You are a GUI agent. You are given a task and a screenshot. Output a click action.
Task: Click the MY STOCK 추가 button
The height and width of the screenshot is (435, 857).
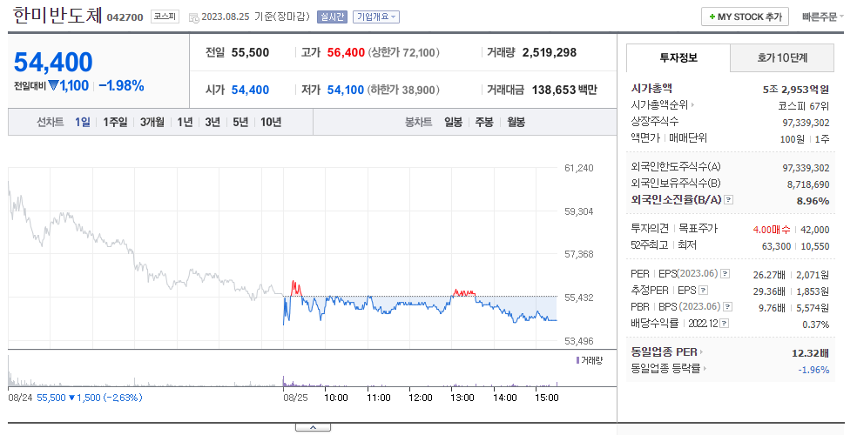pyautogui.click(x=745, y=17)
